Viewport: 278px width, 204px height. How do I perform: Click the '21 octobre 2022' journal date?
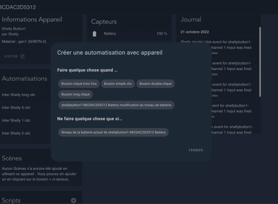[195, 32]
